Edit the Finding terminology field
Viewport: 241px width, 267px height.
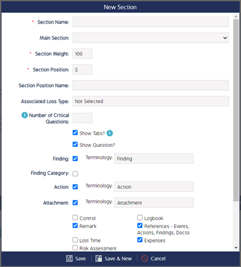[x=154, y=158]
